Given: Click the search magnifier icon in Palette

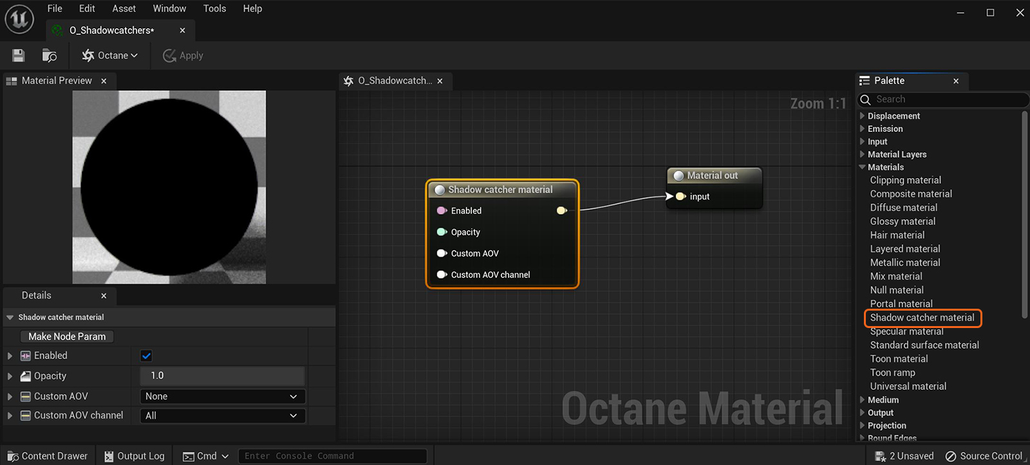Looking at the screenshot, I should tap(866, 100).
